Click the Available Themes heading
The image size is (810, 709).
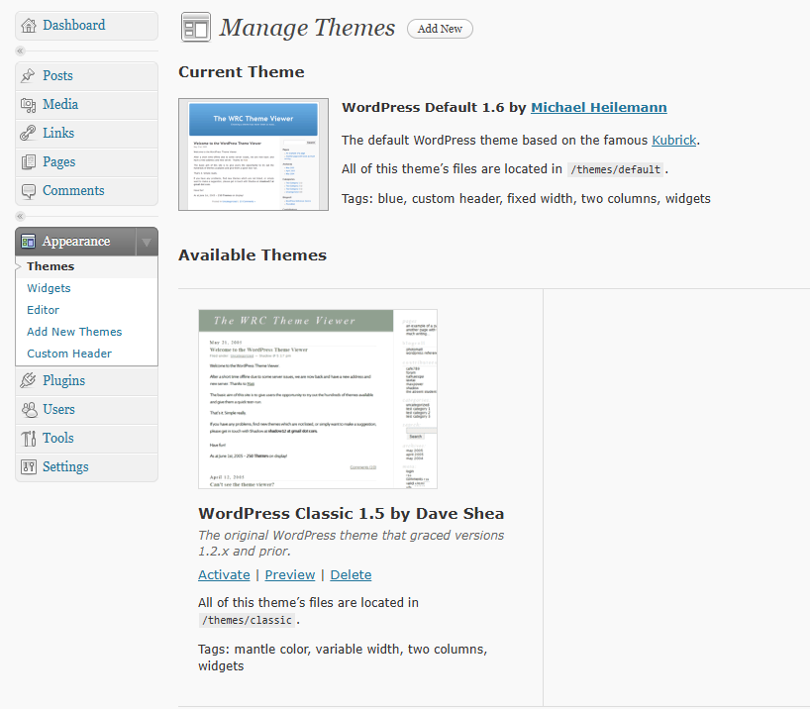click(253, 255)
